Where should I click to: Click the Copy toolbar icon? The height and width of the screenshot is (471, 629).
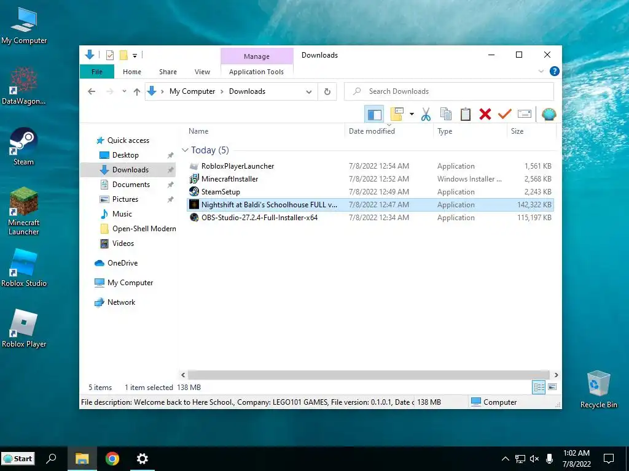coord(446,115)
